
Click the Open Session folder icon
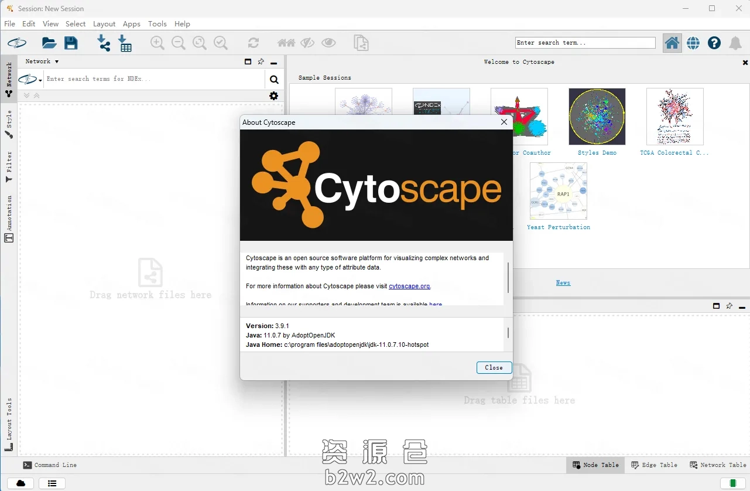tap(49, 43)
